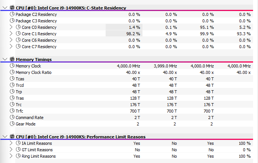
Task: Click the clock icon for Memory Clock Ratio
Action: coord(12,72)
